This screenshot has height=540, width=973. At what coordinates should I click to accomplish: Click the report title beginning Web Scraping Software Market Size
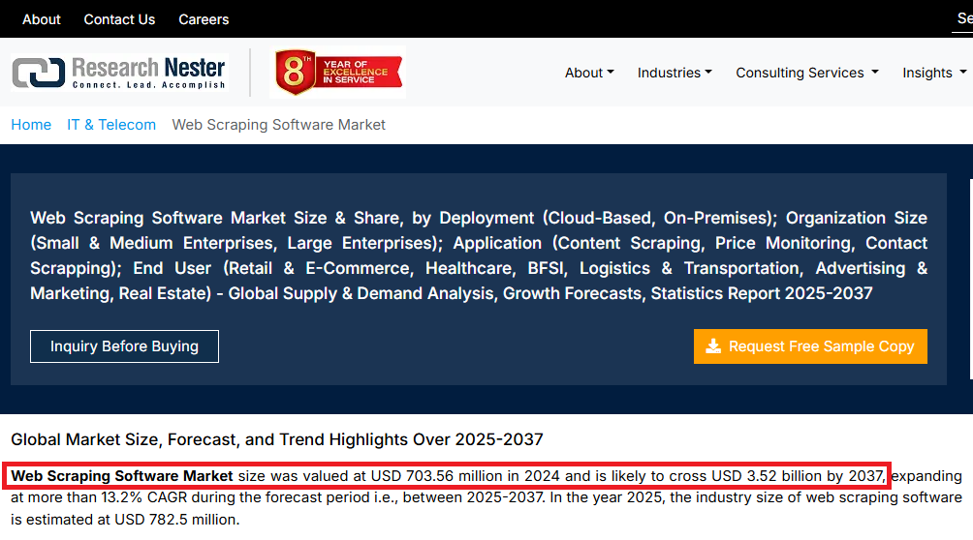pos(479,255)
